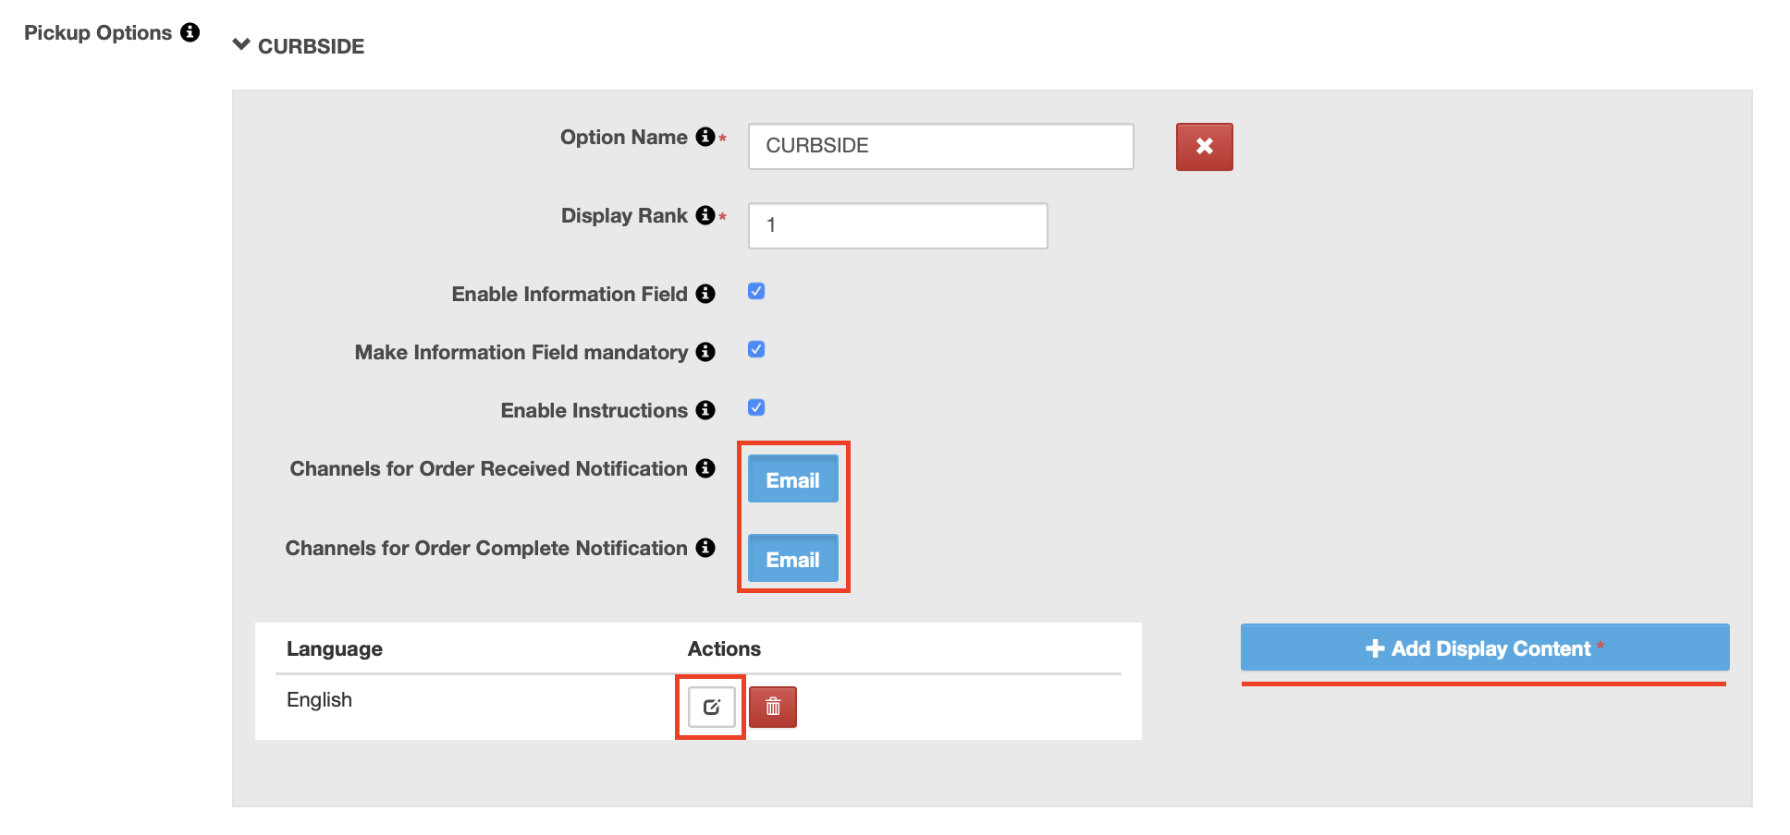Toggle Email for Order Received Notification
Viewport: 1790px width, 835px height.
(792, 478)
